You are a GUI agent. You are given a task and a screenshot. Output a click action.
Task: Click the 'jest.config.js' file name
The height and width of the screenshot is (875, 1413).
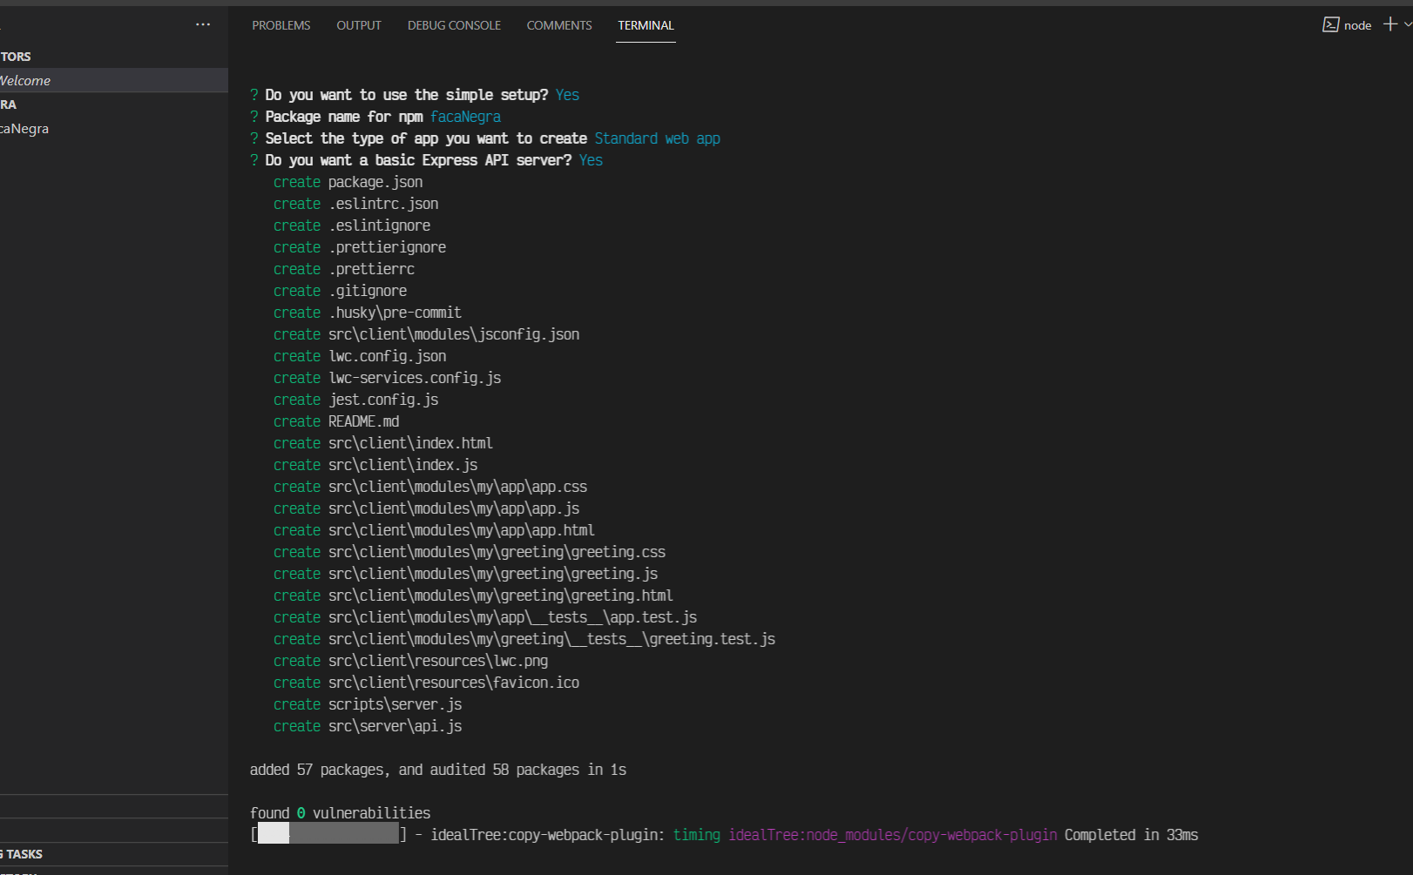point(383,400)
